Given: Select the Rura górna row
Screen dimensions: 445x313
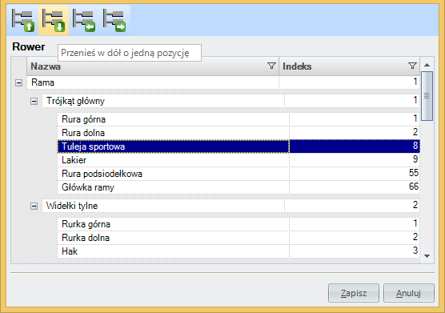Looking at the screenshot, I should tap(239, 119).
